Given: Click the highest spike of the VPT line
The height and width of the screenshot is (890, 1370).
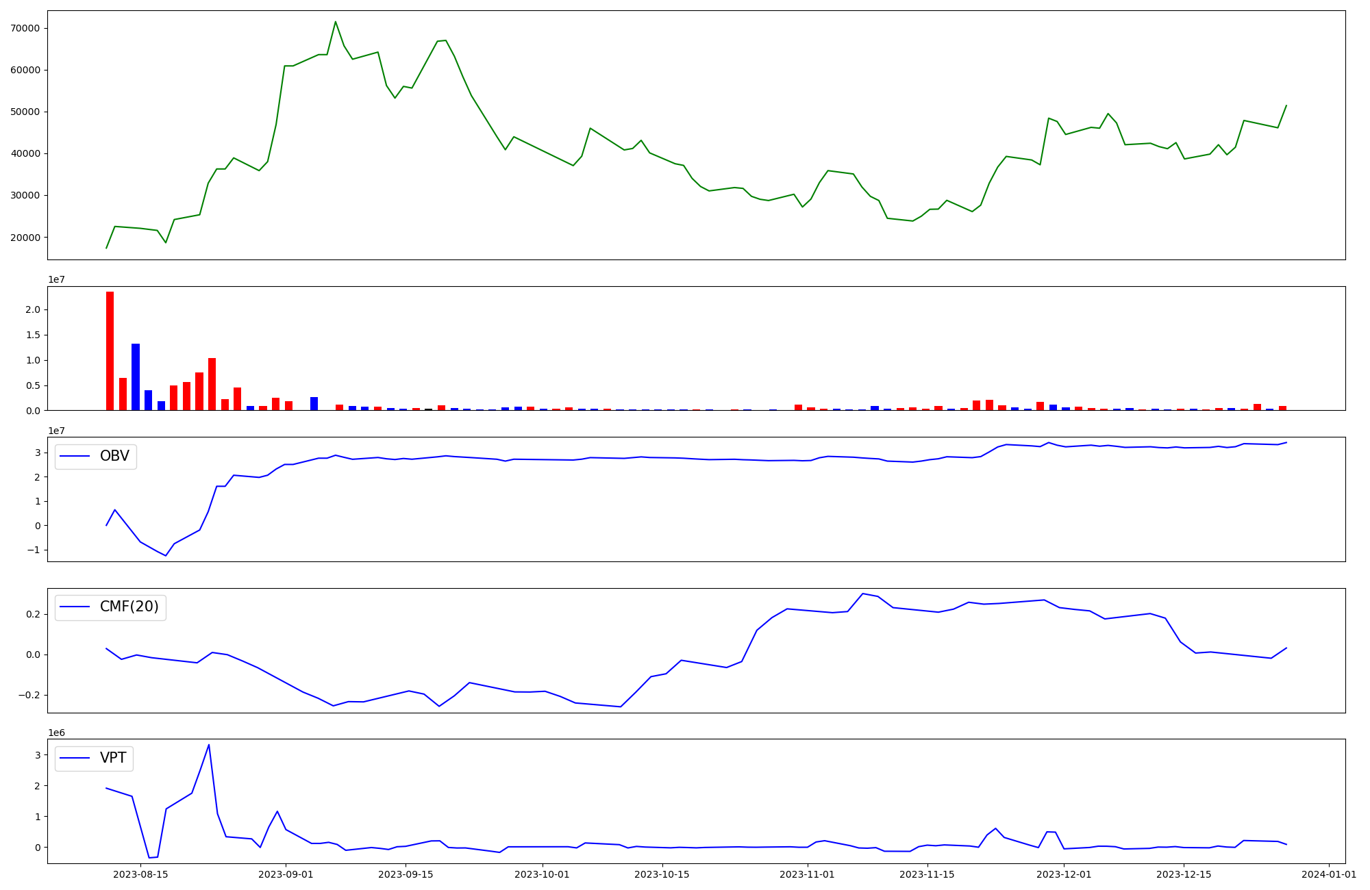Looking at the screenshot, I should (x=209, y=745).
